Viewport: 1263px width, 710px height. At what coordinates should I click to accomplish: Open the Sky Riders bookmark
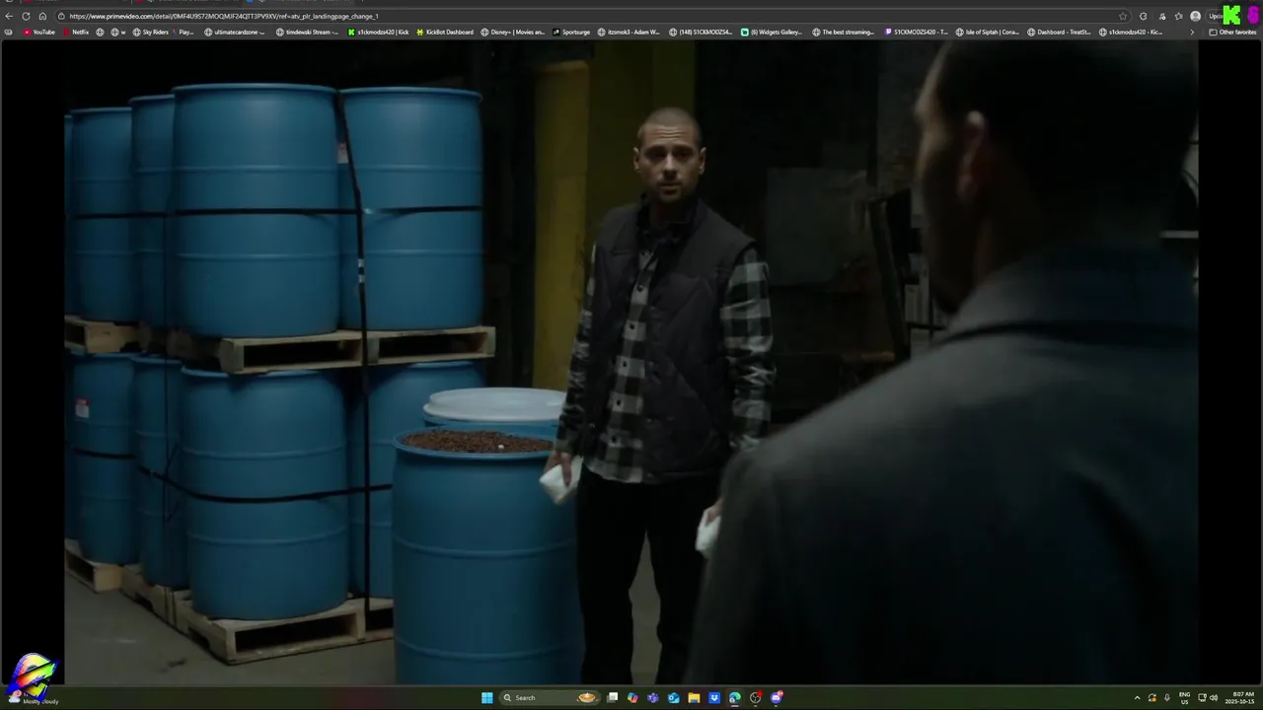(x=149, y=32)
